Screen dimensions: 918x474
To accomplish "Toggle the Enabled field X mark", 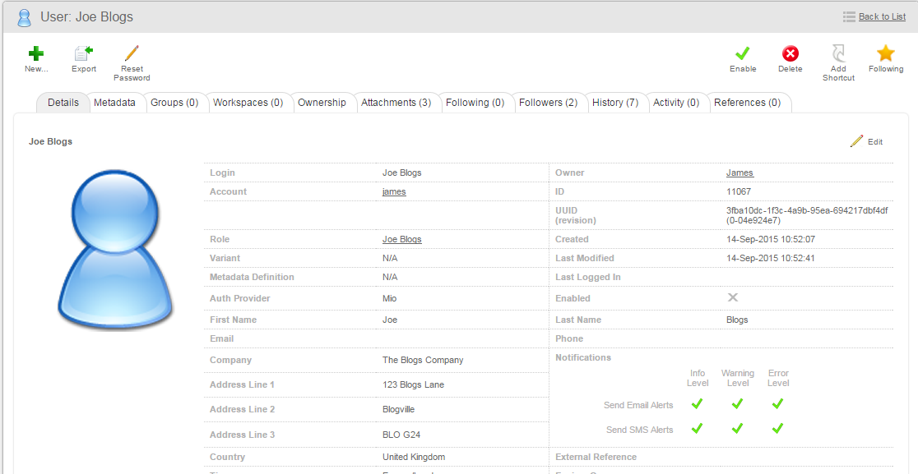I will click(732, 297).
